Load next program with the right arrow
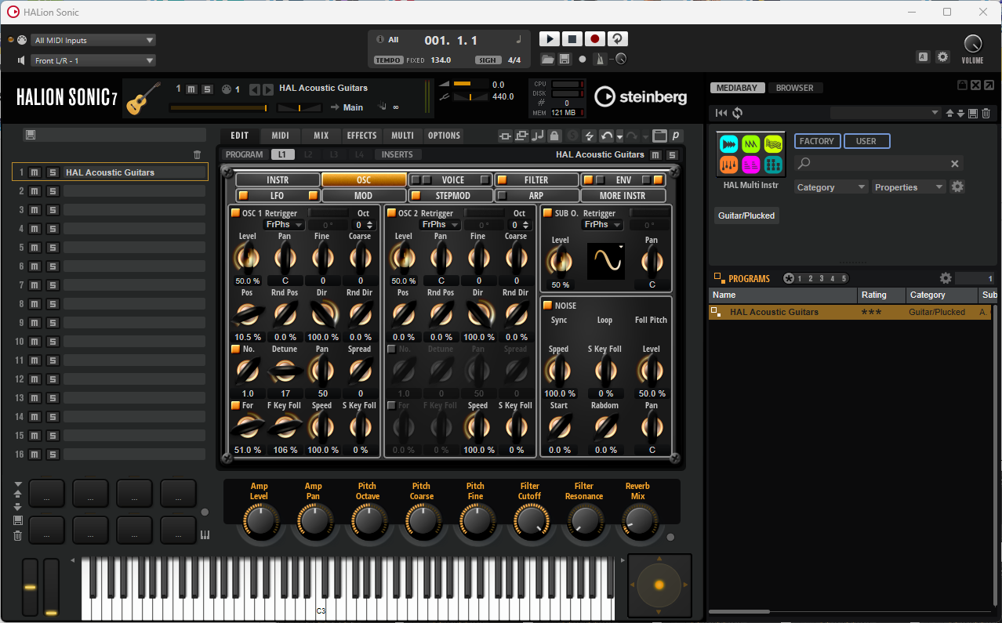Image resolution: width=1002 pixels, height=623 pixels. coord(268,89)
